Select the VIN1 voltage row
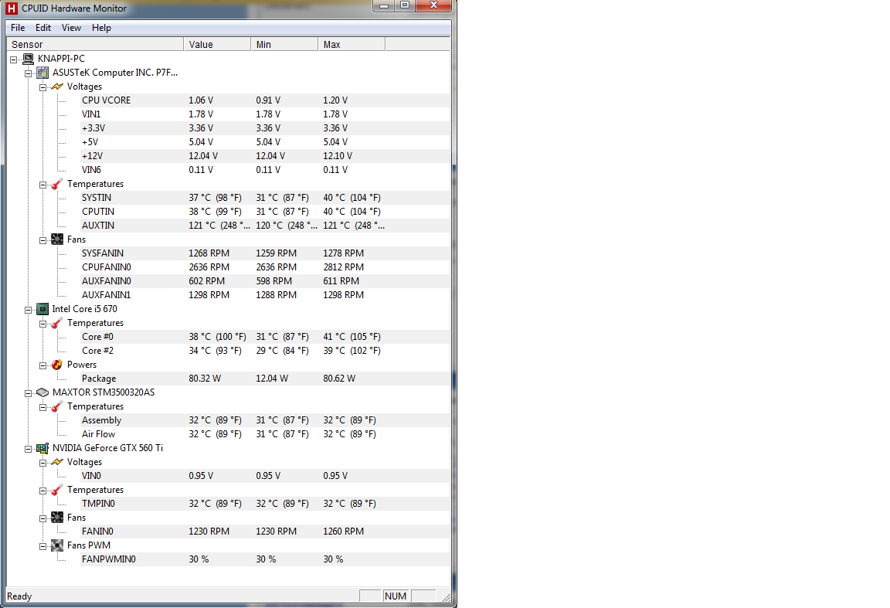 tap(265, 114)
